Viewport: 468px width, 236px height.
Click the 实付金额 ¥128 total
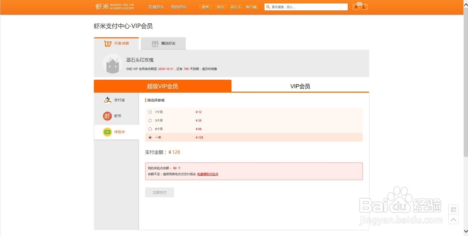pos(163,152)
